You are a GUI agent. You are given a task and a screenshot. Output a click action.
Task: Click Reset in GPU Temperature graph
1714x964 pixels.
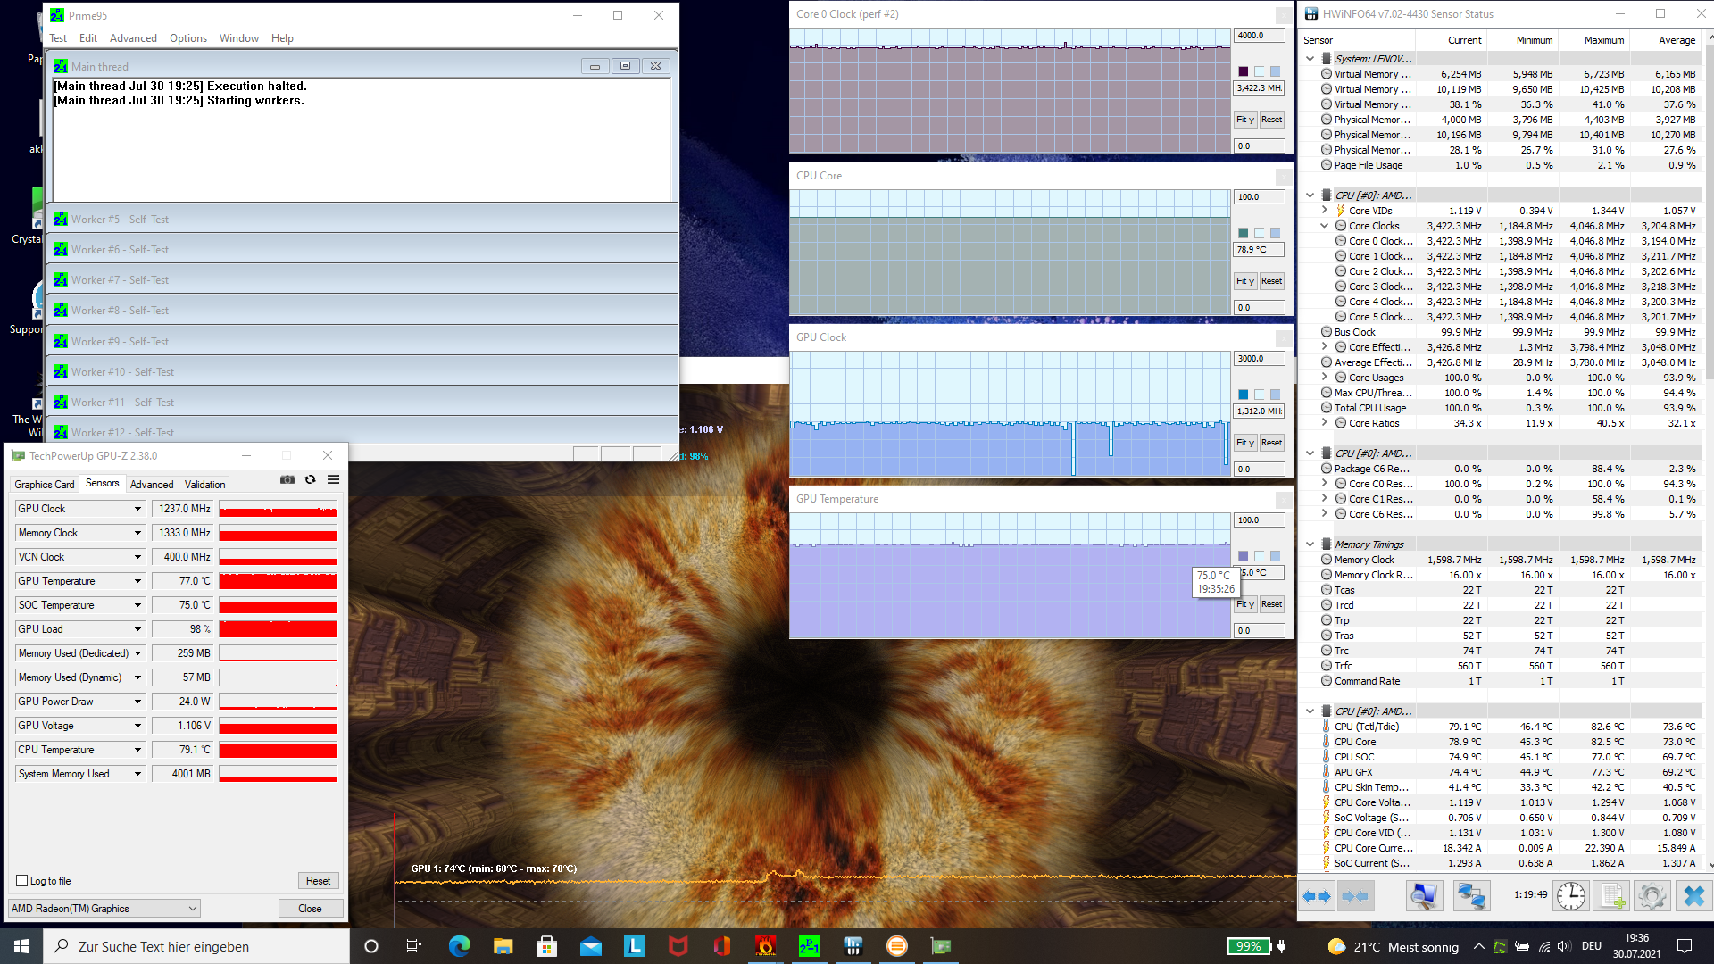1271,604
